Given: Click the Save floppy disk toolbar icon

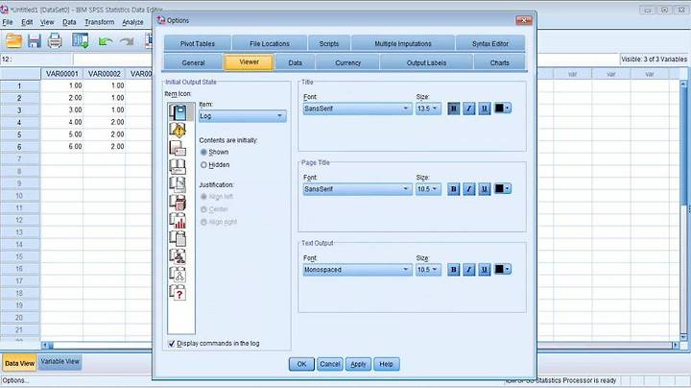Looking at the screenshot, I should (x=34, y=40).
